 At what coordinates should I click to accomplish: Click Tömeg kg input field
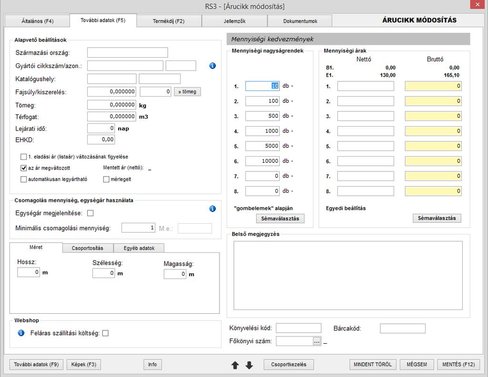[112, 105]
